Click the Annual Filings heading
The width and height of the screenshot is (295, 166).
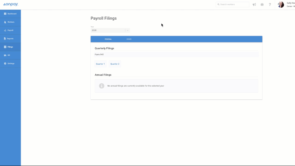(103, 75)
